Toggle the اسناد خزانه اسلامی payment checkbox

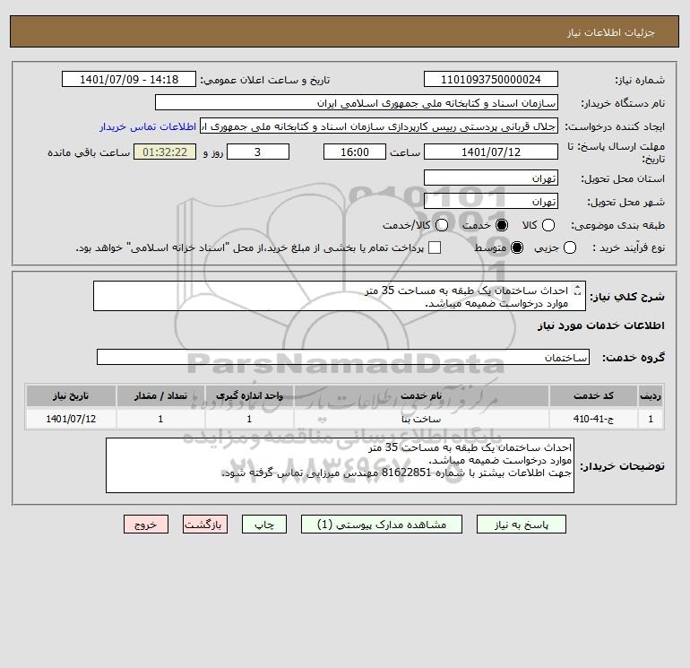[435, 247]
